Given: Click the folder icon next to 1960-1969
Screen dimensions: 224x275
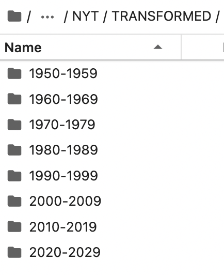Looking at the screenshot, I should pos(14,99).
